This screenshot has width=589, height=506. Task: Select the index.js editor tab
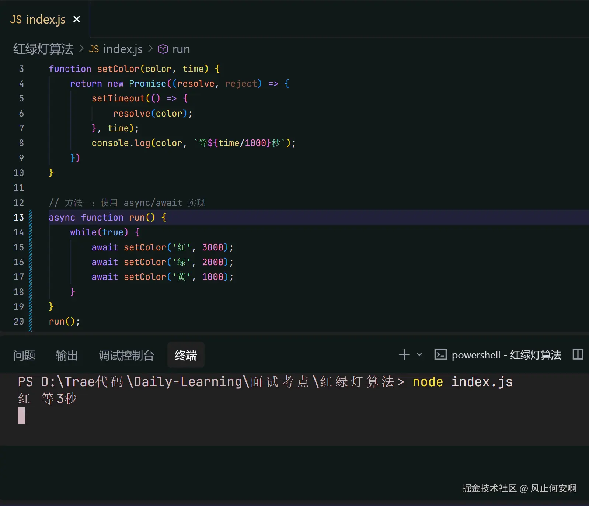coord(45,19)
